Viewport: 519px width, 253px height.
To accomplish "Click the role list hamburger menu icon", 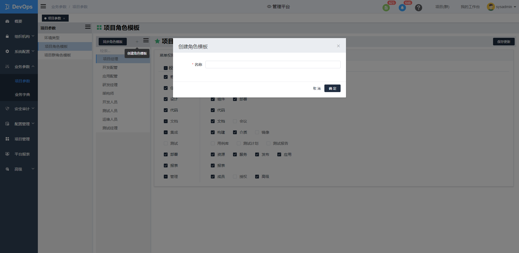I will [x=146, y=40].
